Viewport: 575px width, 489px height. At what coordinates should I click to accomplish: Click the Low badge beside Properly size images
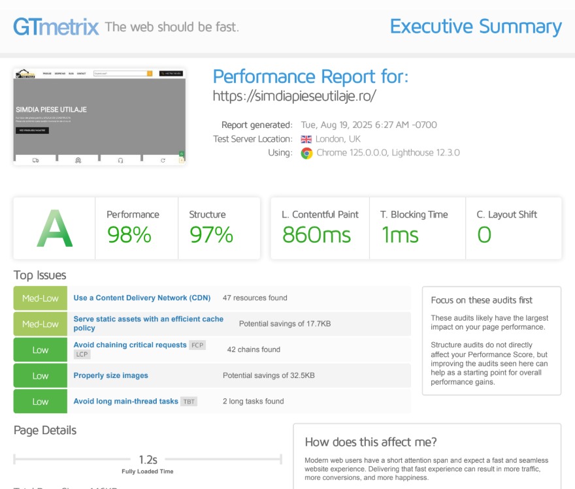[x=41, y=375]
